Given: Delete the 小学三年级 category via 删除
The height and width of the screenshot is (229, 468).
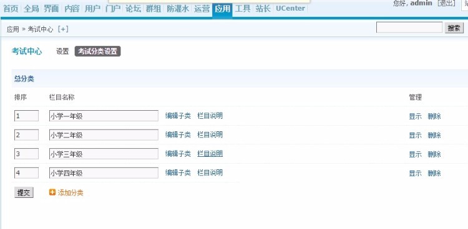Looking at the screenshot, I should (x=434, y=154).
